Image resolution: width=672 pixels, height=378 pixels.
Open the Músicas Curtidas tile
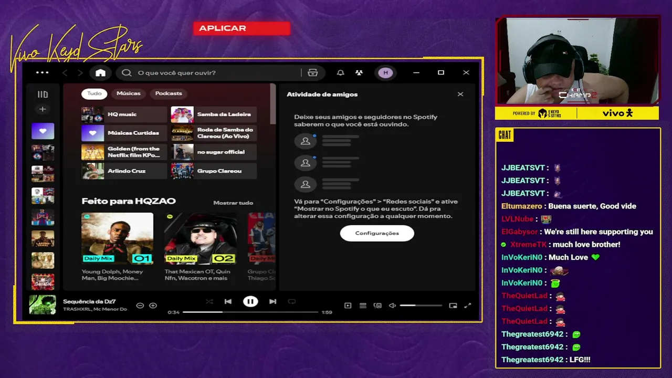coord(124,133)
